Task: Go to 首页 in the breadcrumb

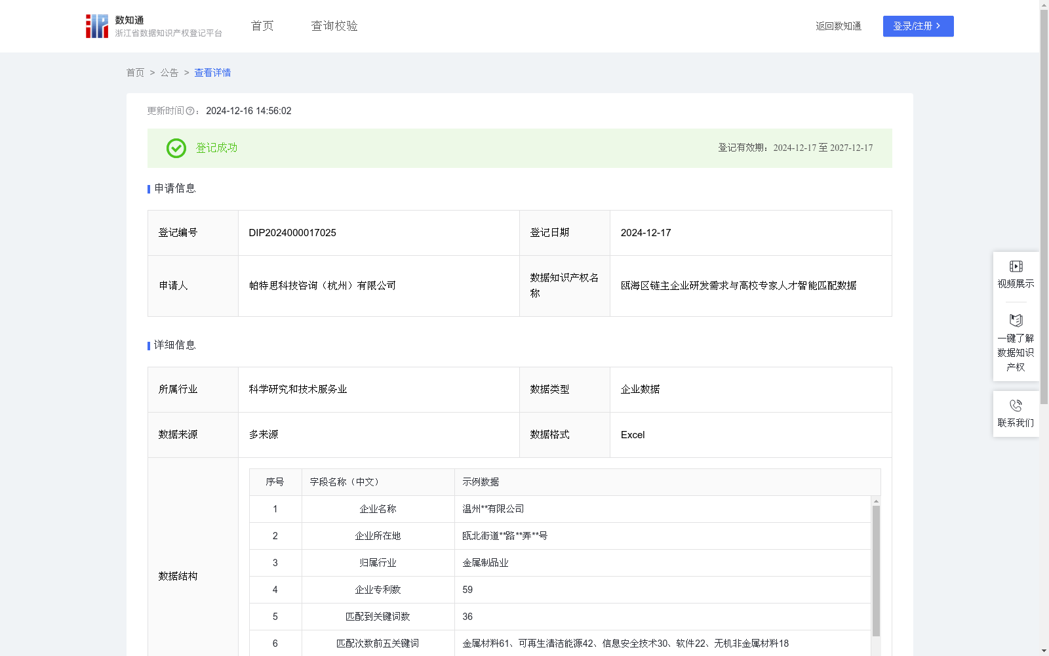Action: point(135,73)
